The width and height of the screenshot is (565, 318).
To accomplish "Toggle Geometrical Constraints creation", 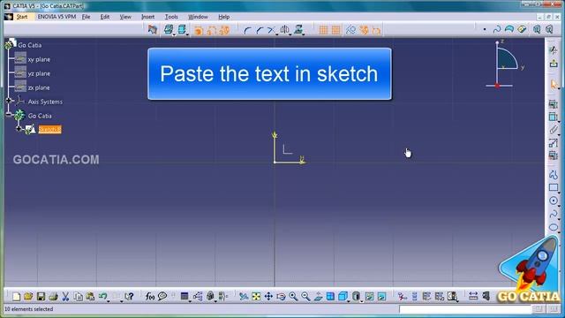I will point(364,30).
